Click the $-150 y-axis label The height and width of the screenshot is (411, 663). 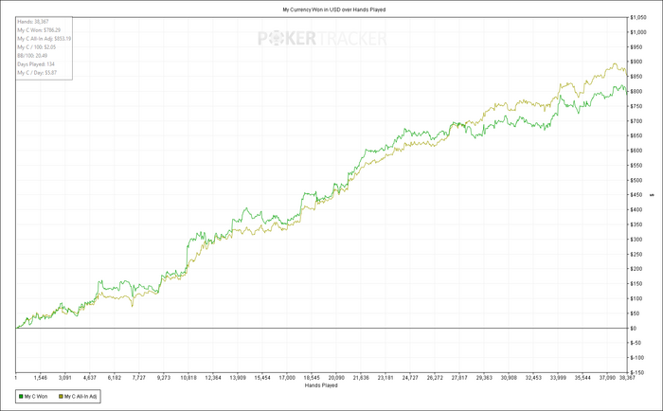point(636,372)
